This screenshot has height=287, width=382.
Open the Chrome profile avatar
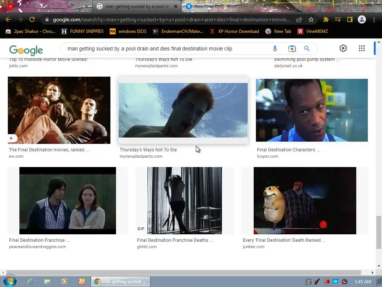click(362, 19)
